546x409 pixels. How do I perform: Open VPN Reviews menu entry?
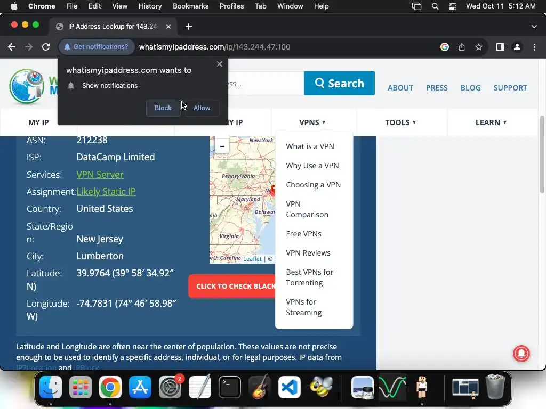point(308,253)
